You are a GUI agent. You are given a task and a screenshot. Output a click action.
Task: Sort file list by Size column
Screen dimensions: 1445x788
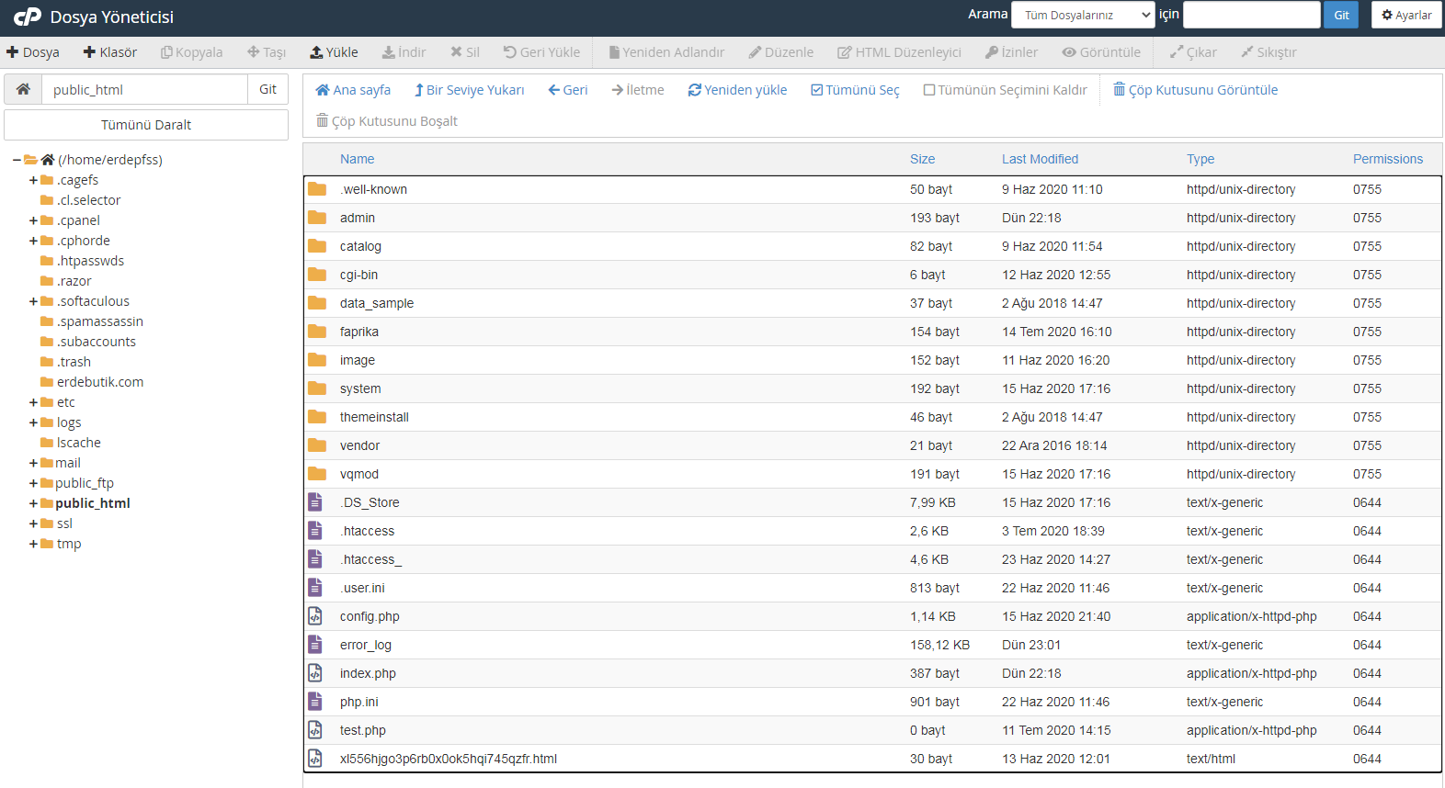pos(922,159)
